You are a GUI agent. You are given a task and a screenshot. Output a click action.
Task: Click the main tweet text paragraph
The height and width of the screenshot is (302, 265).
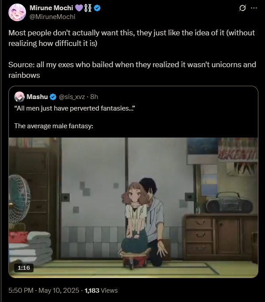click(132, 54)
